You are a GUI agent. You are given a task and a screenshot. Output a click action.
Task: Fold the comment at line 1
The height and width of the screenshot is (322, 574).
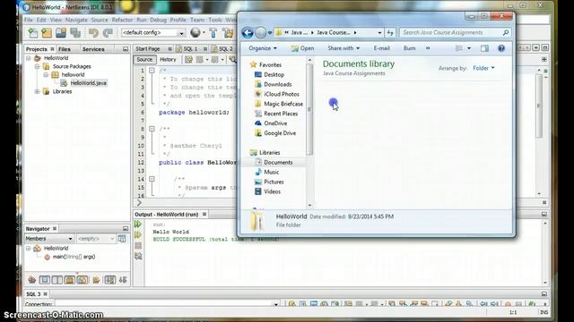(x=152, y=71)
